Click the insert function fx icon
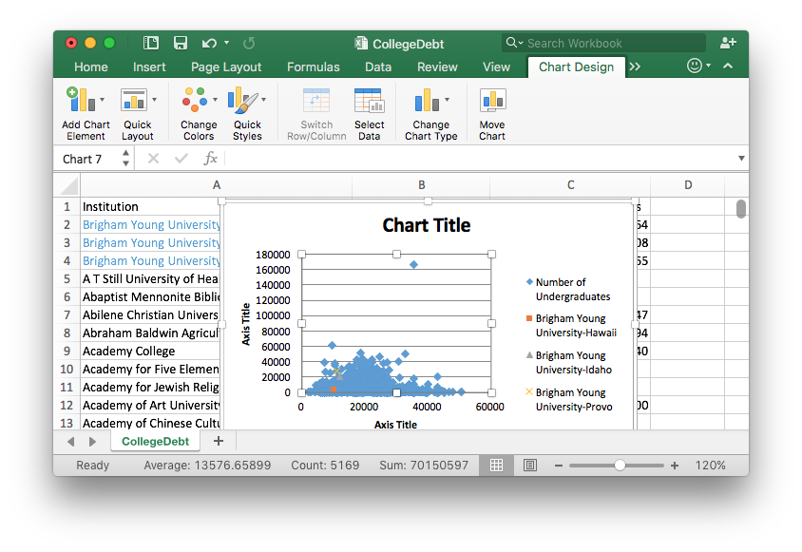 210,159
